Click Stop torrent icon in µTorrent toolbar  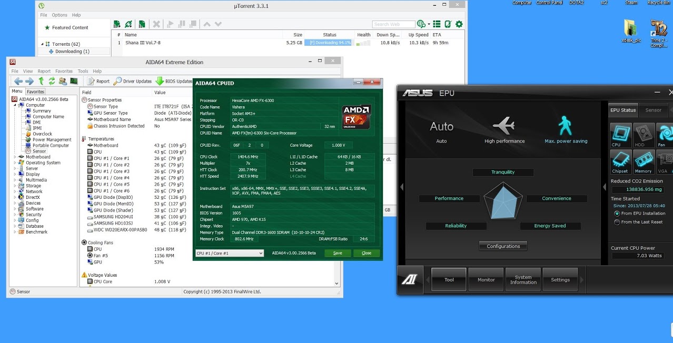tap(193, 24)
